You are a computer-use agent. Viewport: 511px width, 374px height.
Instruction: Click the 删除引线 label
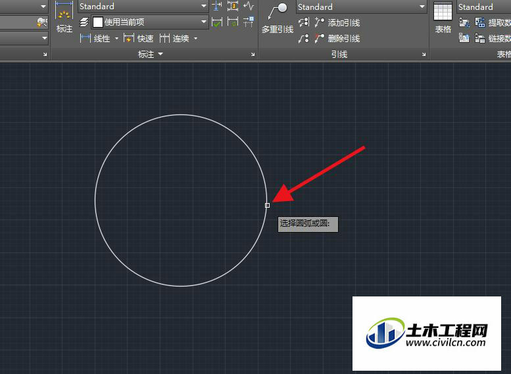344,38
